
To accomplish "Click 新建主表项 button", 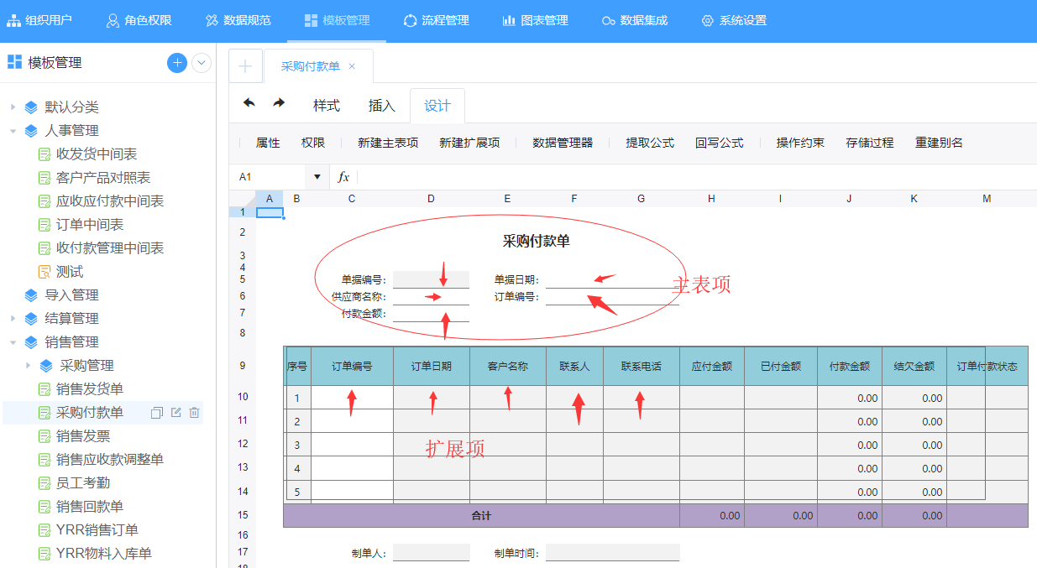I will (x=388, y=143).
